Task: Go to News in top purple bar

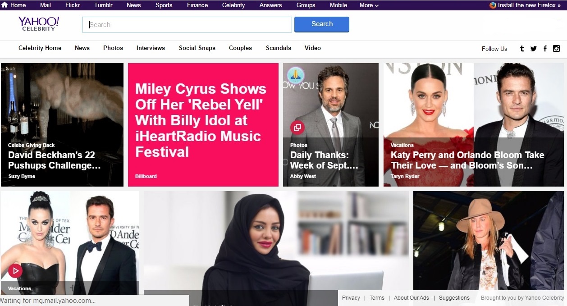Action: coord(133,5)
